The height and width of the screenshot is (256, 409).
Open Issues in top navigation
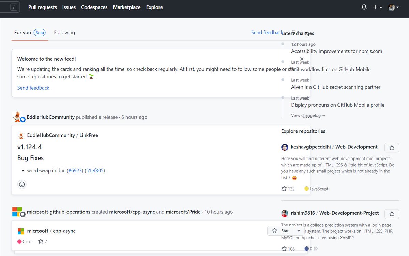coord(69,7)
